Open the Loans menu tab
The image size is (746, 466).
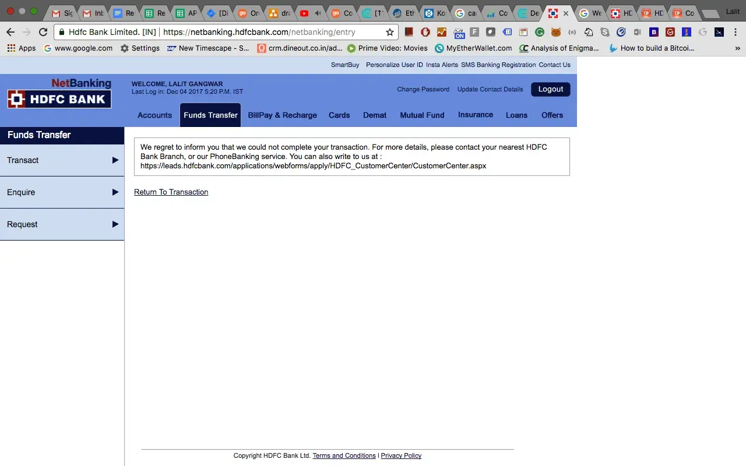pos(516,115)
